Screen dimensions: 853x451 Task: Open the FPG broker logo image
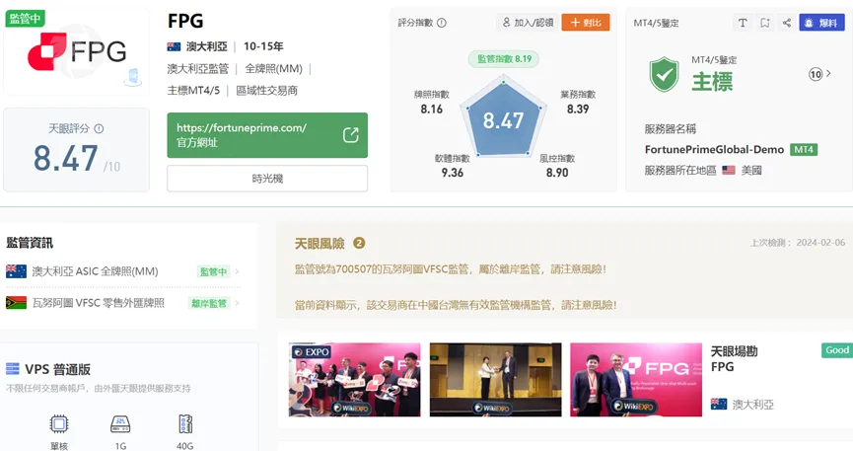(x=76, y=51)
